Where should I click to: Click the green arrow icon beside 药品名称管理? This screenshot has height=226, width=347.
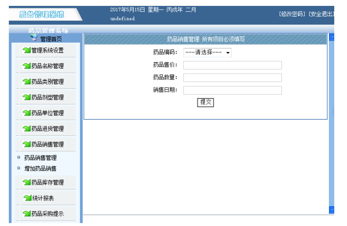26,66
